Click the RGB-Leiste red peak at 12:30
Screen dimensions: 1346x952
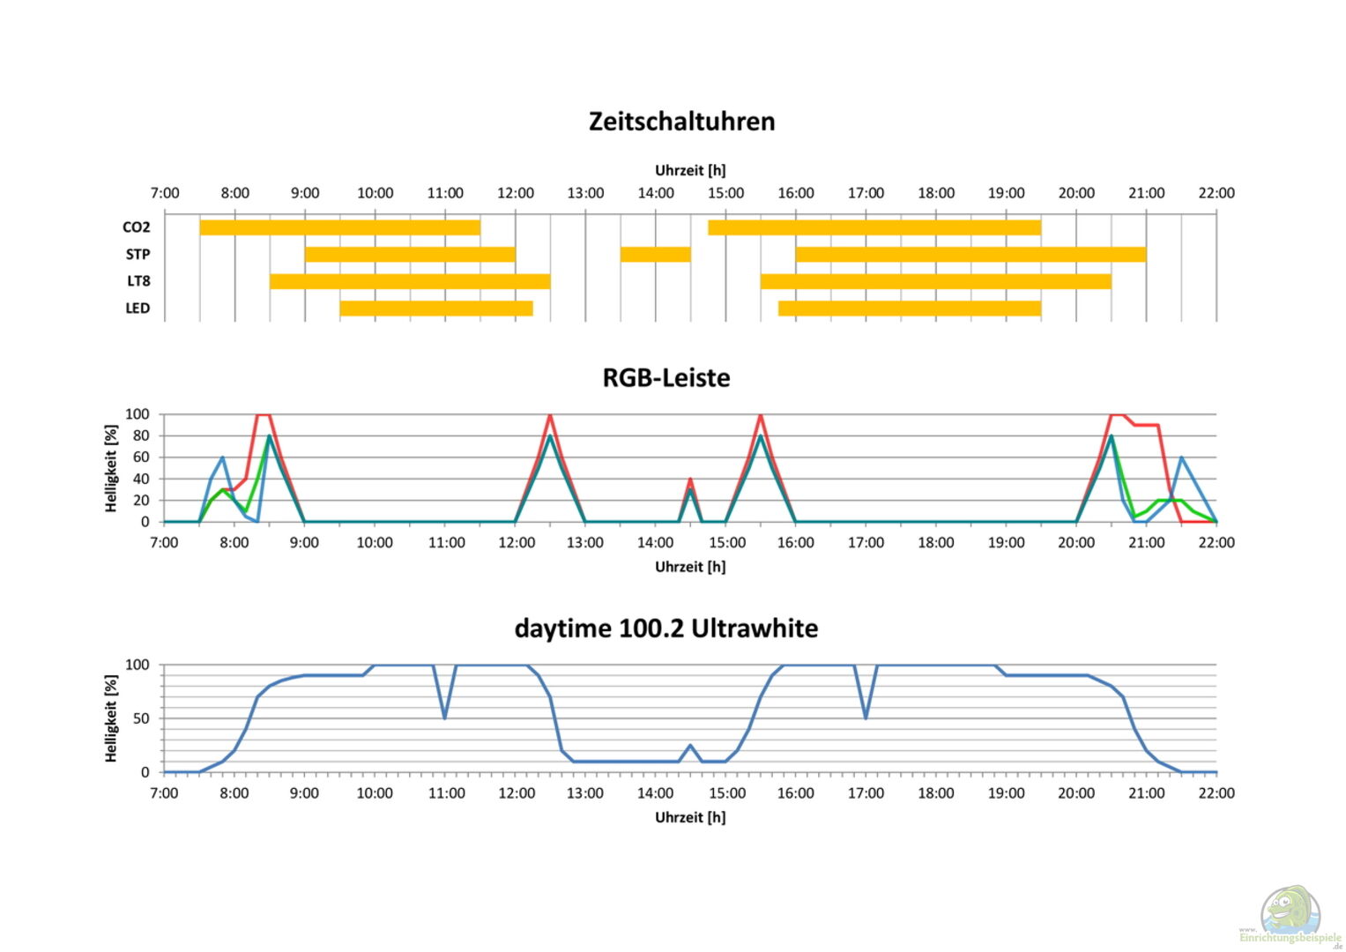[x=550, y=415]
